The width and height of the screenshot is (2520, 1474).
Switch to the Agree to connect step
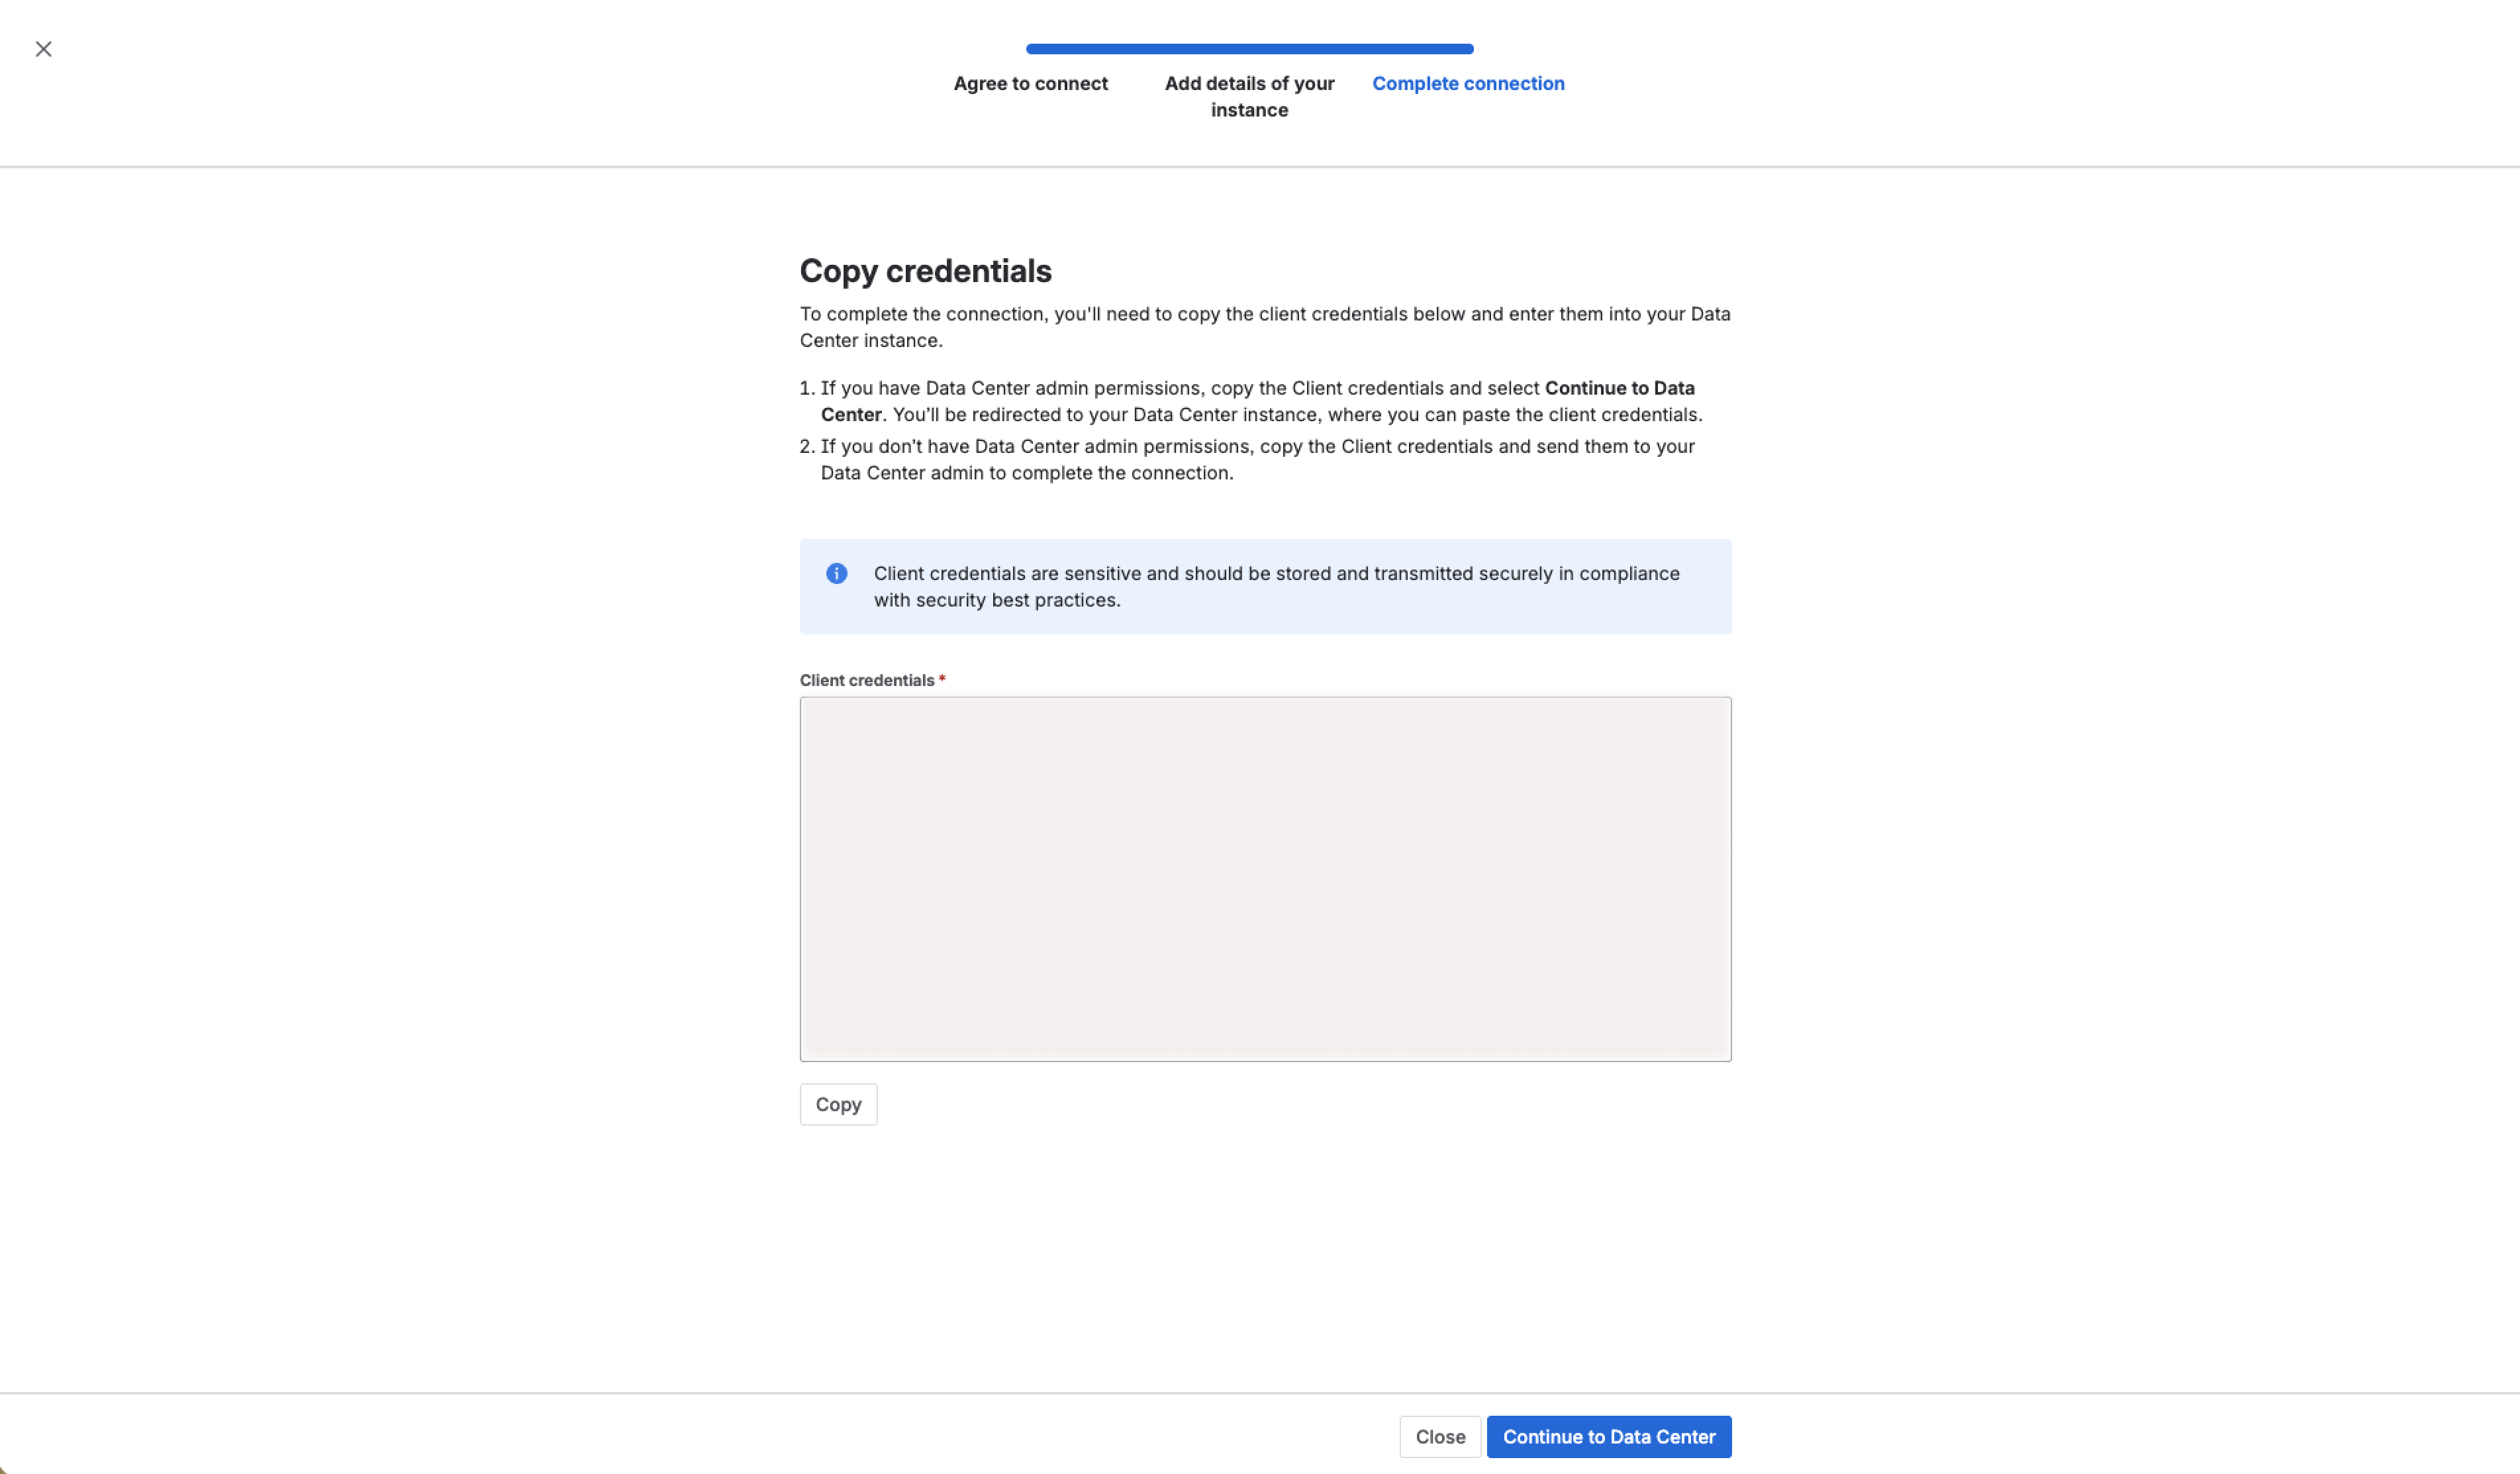pos(1030,83)
